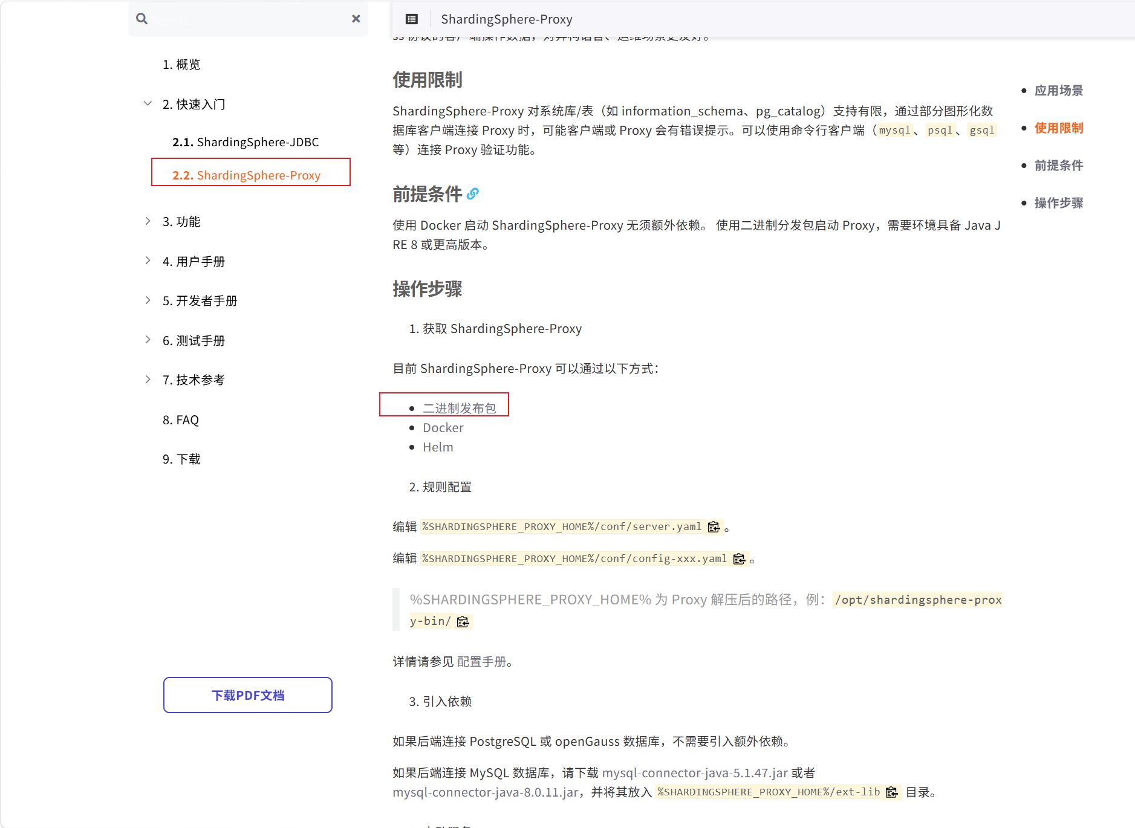Screen dimensions: 1135x828
Task: Open 2.2. ShardingSphere-Proxy page
Action: tap(247, 175)
